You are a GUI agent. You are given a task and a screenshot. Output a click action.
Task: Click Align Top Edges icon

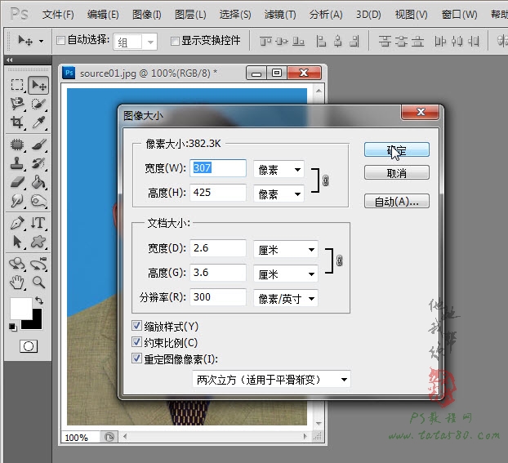(x=265, y=41)
